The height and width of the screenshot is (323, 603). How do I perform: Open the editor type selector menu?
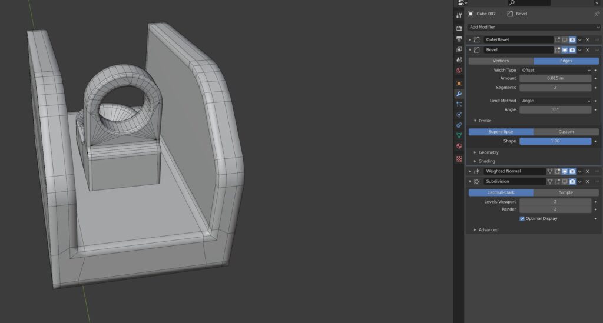(462, 3)
